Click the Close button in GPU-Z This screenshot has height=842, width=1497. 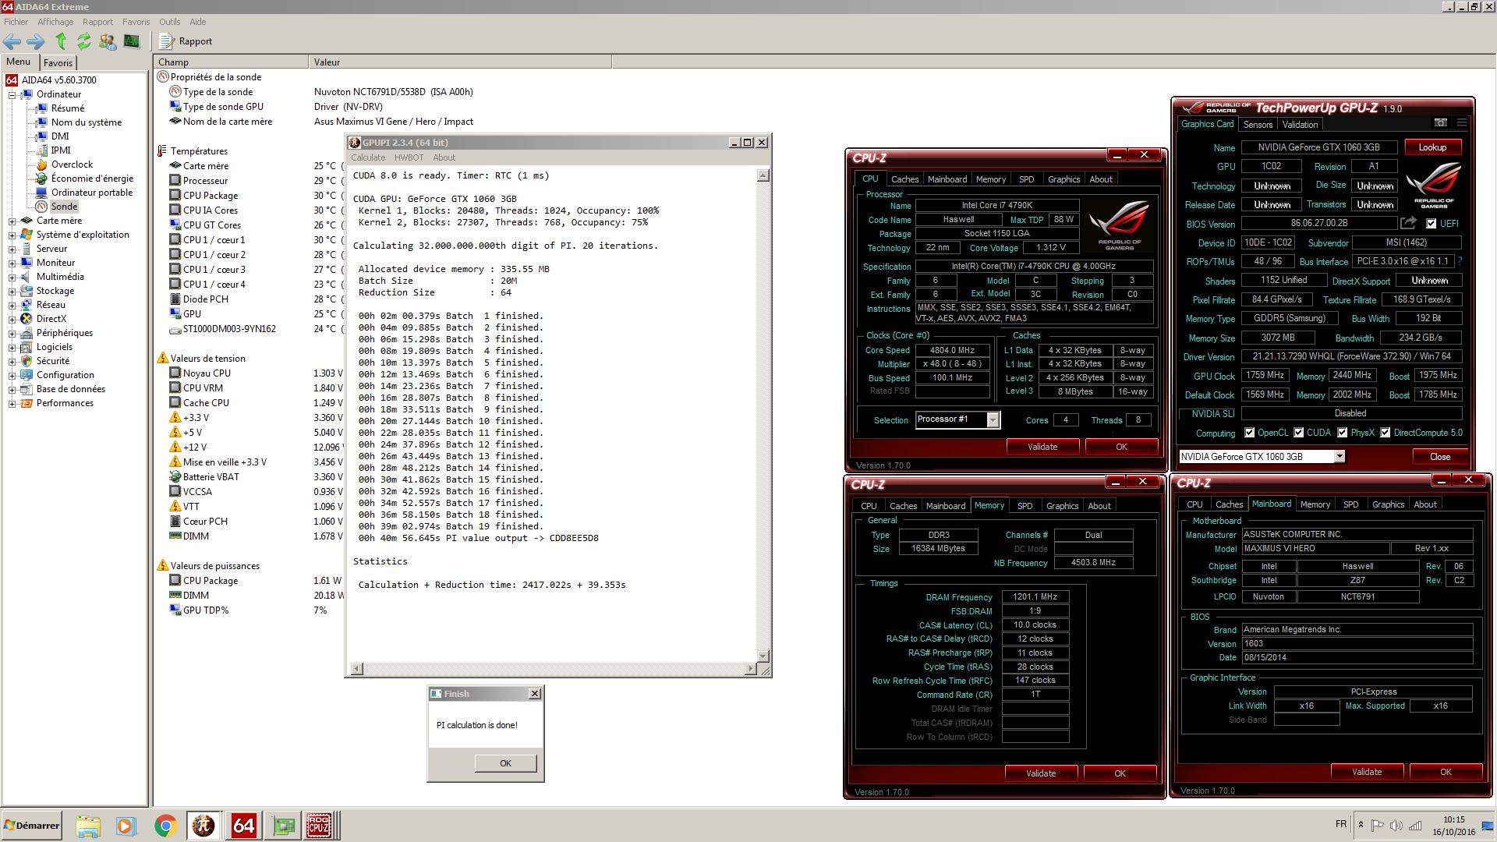(x=1439, y=457)
